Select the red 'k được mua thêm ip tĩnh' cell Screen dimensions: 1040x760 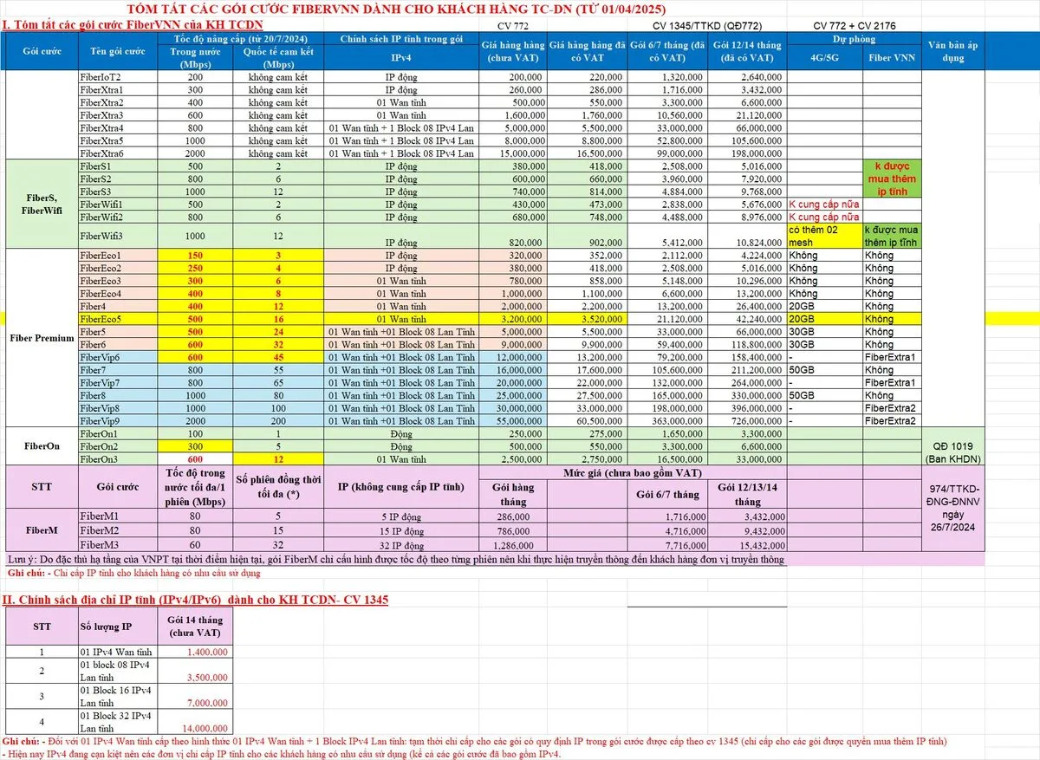click(x=892, y=178)
